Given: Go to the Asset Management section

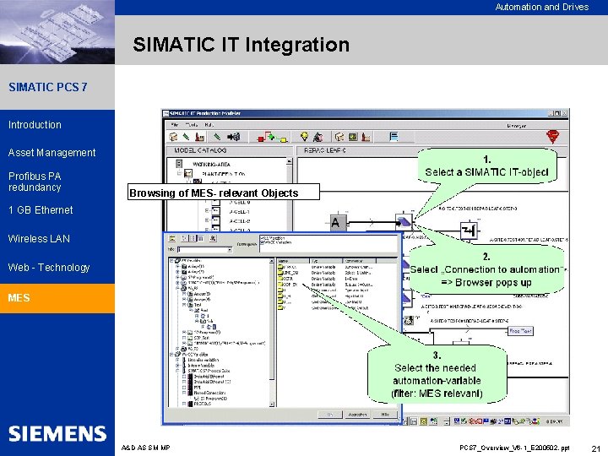Looking at the screenshot, I should (52, 152).
